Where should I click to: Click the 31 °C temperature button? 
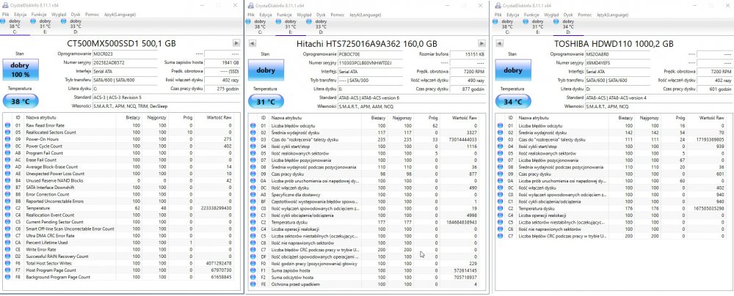pos(265,101)
